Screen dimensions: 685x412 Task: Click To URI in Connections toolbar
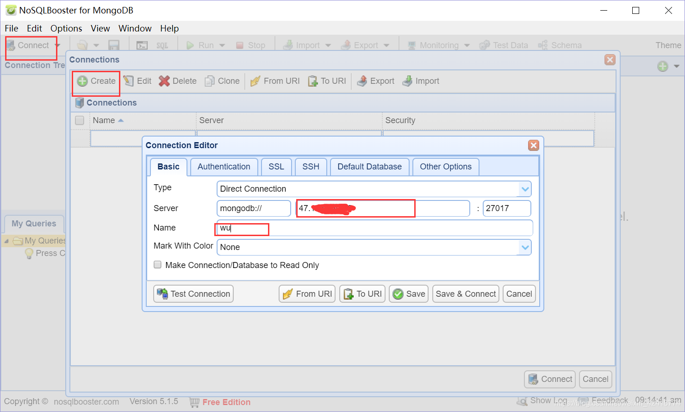327,81
